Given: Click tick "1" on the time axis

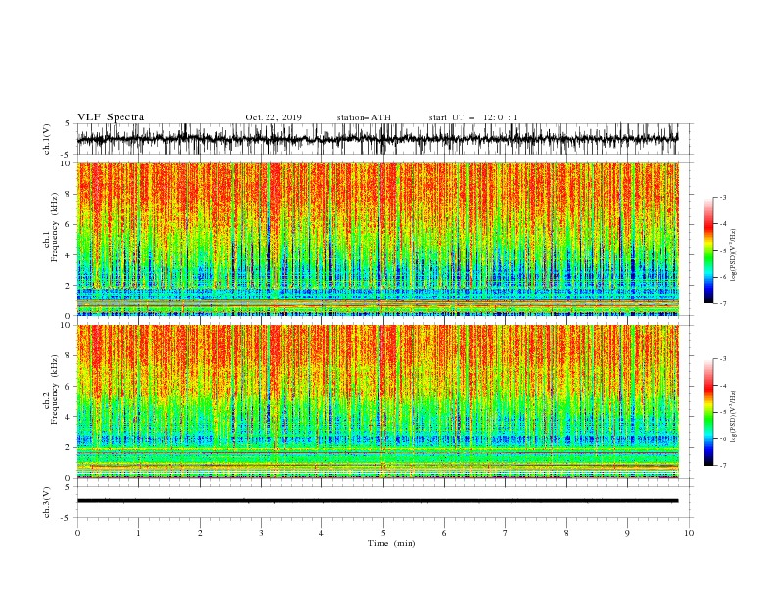Looking at the screenshot, I should coord(139,533).
